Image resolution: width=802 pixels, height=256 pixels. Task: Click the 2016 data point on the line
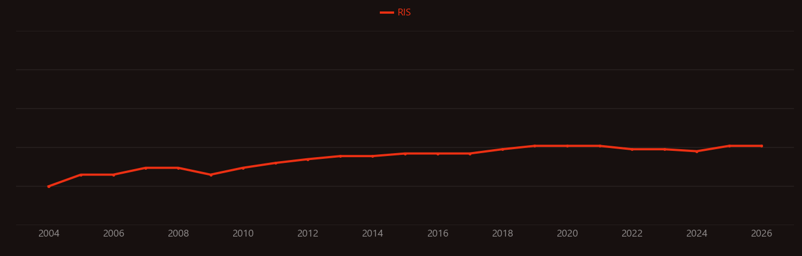click(438, 154)
